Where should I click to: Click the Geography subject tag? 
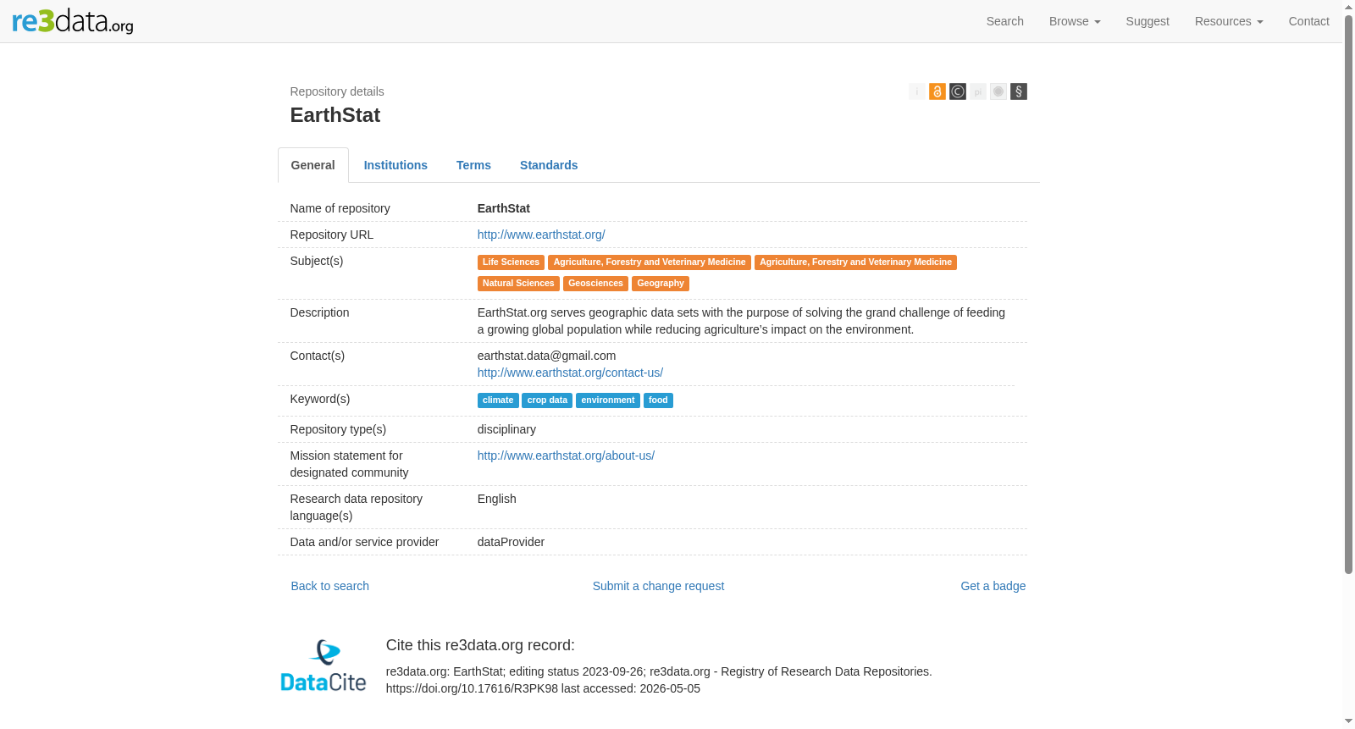661,284
